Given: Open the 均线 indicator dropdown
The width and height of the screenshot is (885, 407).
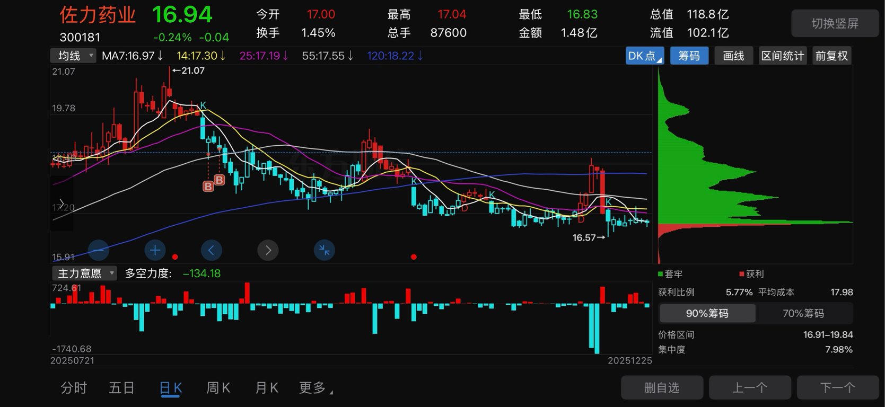Looking at the screenshot, I should coord(73,56).
